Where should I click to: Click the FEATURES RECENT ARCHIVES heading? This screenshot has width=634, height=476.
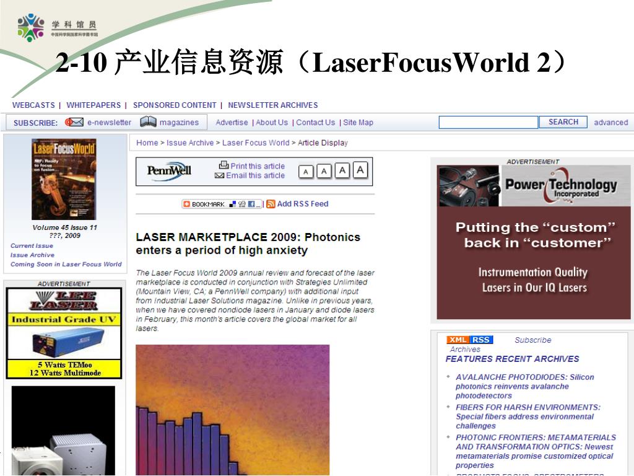pyautogui.click(x=512, y=359)
